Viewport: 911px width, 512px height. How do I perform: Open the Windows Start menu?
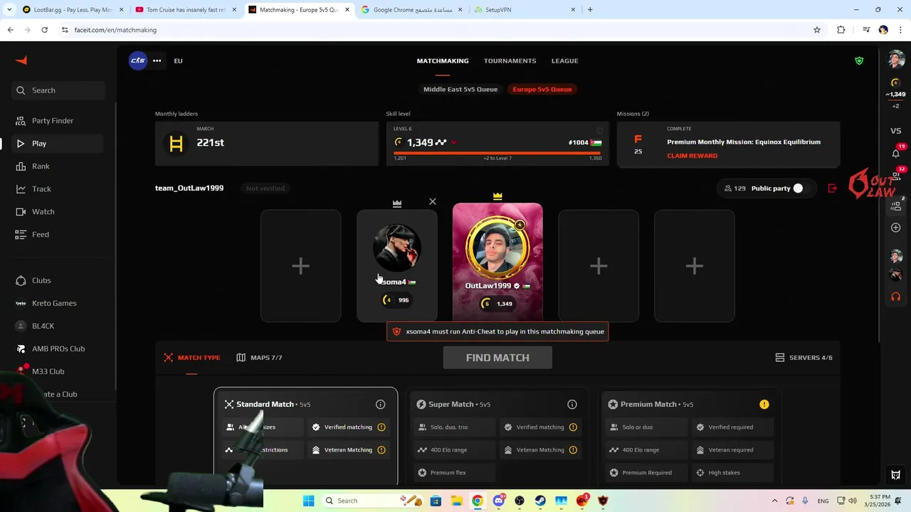point(308,501)
